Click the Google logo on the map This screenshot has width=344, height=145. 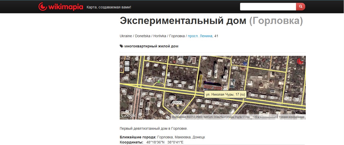point(128,115)
